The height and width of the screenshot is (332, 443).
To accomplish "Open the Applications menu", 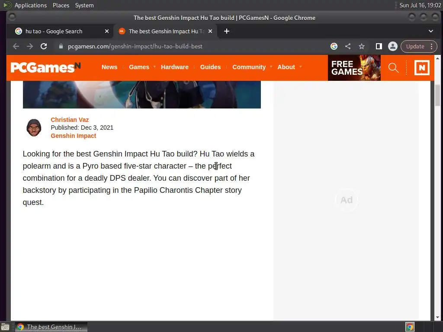I will tap(31, 5).
